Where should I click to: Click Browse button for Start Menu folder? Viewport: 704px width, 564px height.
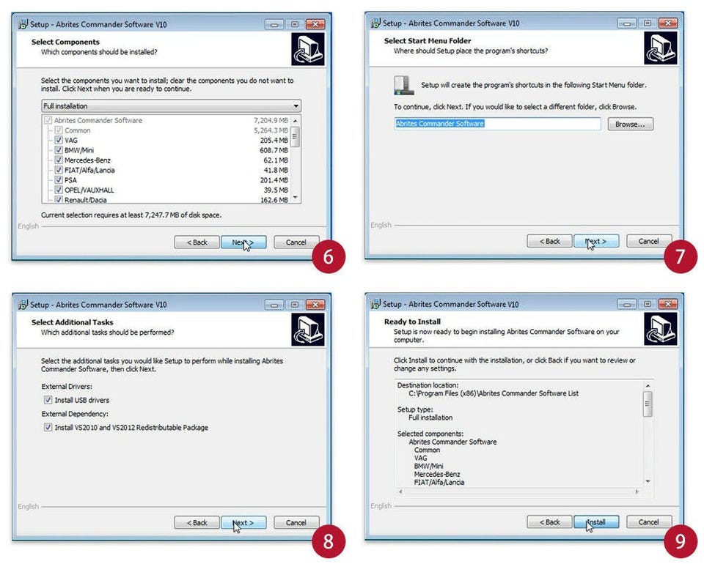(631, 125)
